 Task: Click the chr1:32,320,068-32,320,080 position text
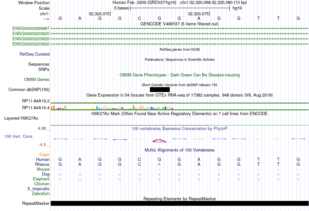click(x=206, y=3)
